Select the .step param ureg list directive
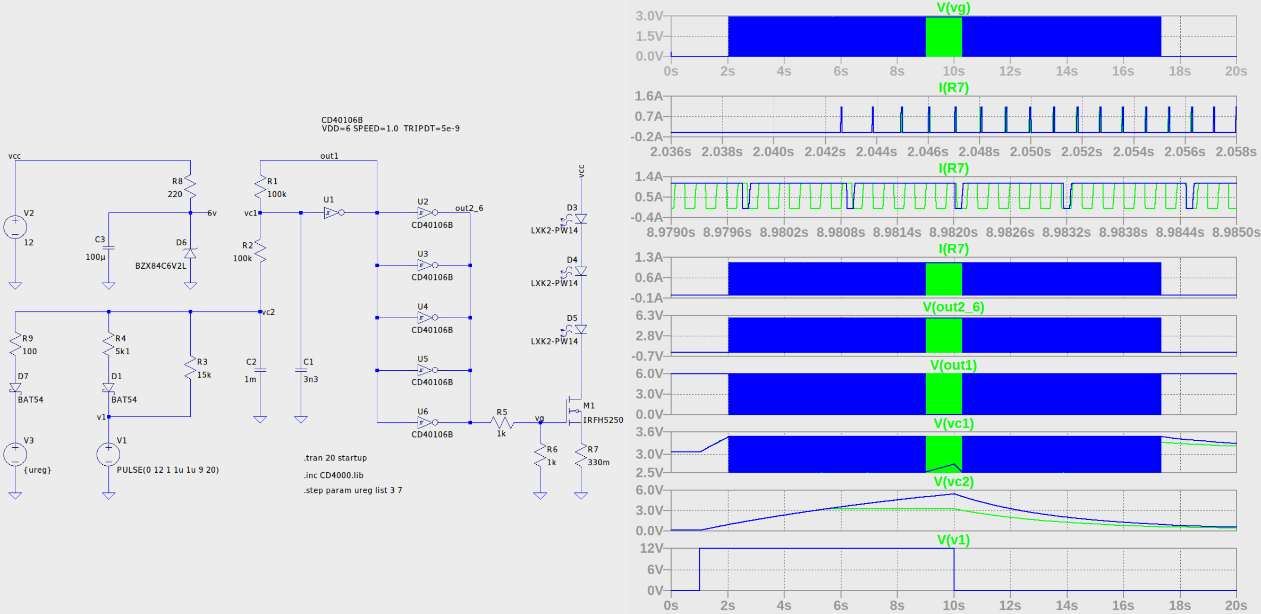Image resolution: width=1261 pixels, height=614 pixels. (x=353, y=490)
